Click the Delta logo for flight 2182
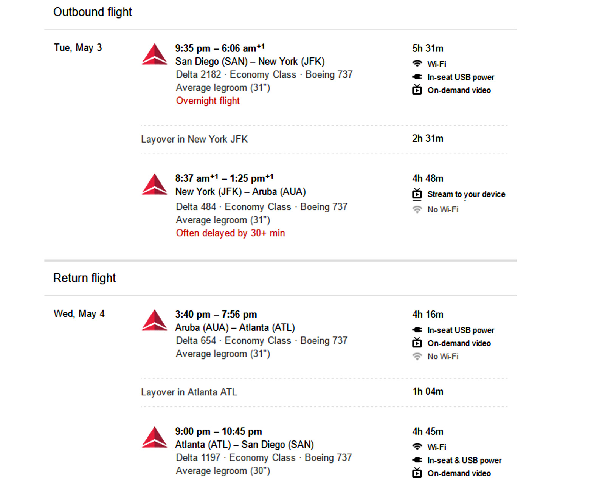The width and height of the screenshot is (605, 490). (x=154, y=55)
